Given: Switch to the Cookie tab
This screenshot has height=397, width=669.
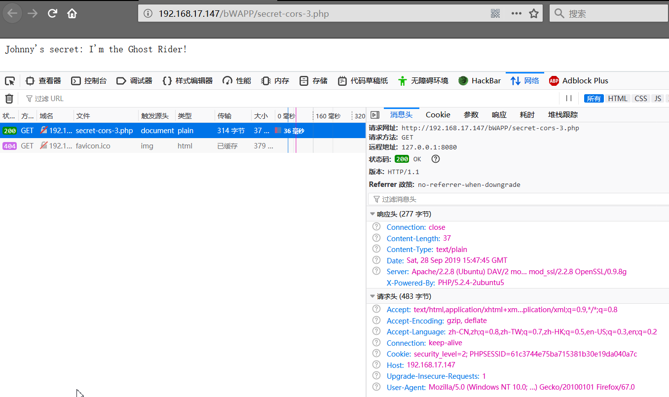Looking at the screenshot, I should click(x=438, y=115).
